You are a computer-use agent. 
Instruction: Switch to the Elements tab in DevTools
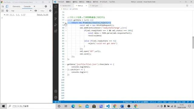tap(16, 6)
